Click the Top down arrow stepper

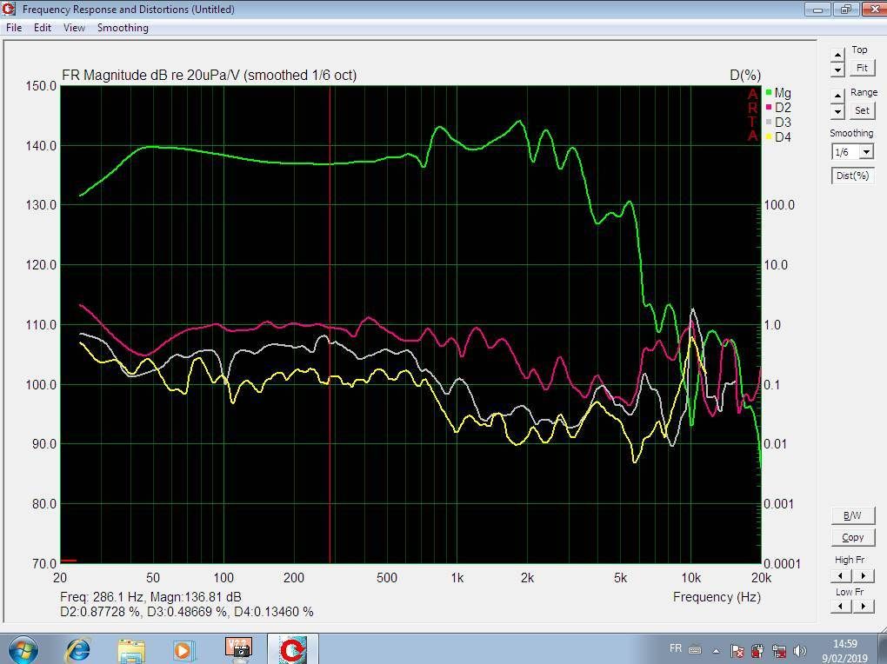pyautogui.click(x=837, y=70)
